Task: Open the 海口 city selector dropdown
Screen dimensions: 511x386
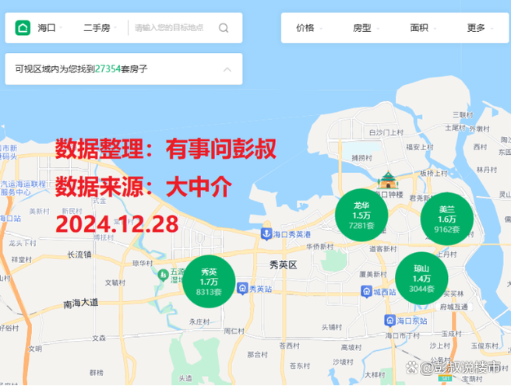Action: (50, 28)
